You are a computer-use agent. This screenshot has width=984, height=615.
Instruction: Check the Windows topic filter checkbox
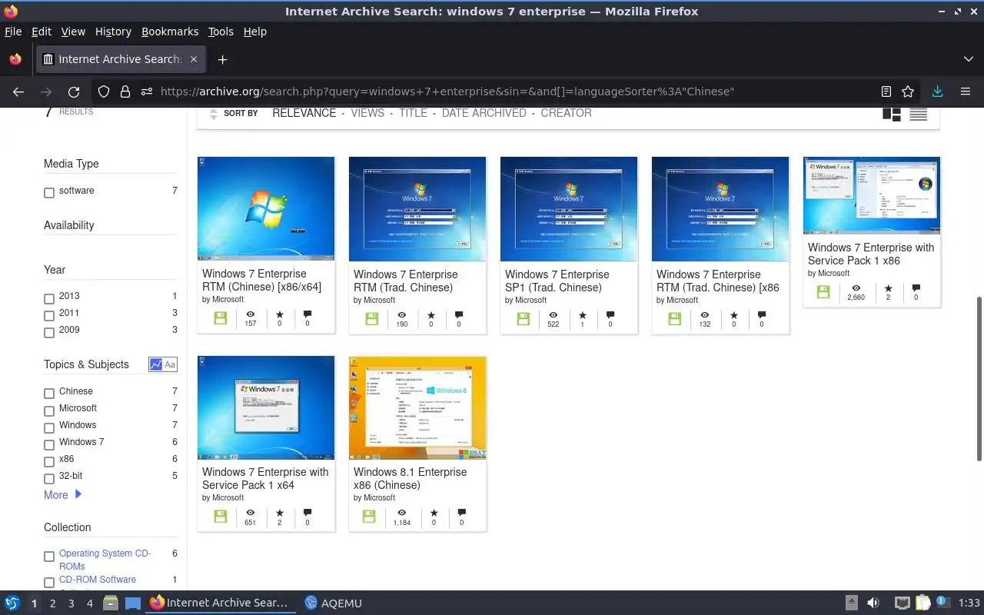[x=49, y=427]
